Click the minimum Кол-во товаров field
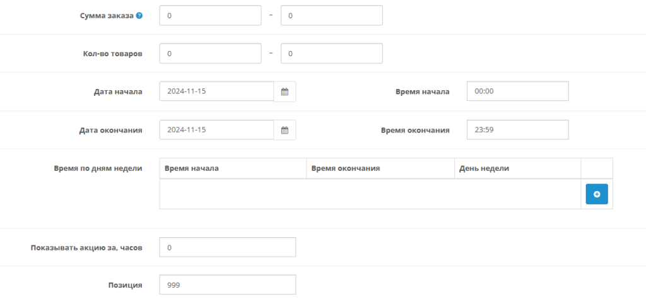This screenshot has height=299, width=646. (x=210, y=54)
